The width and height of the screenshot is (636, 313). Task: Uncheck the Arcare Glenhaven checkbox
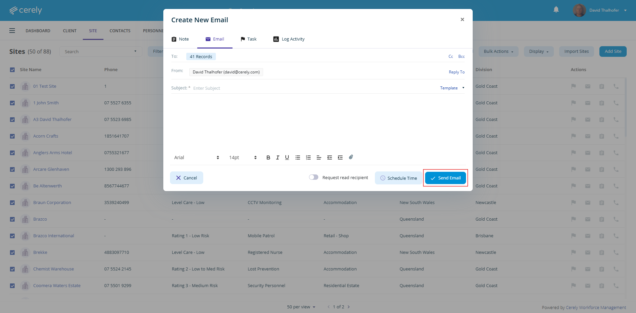12,169
